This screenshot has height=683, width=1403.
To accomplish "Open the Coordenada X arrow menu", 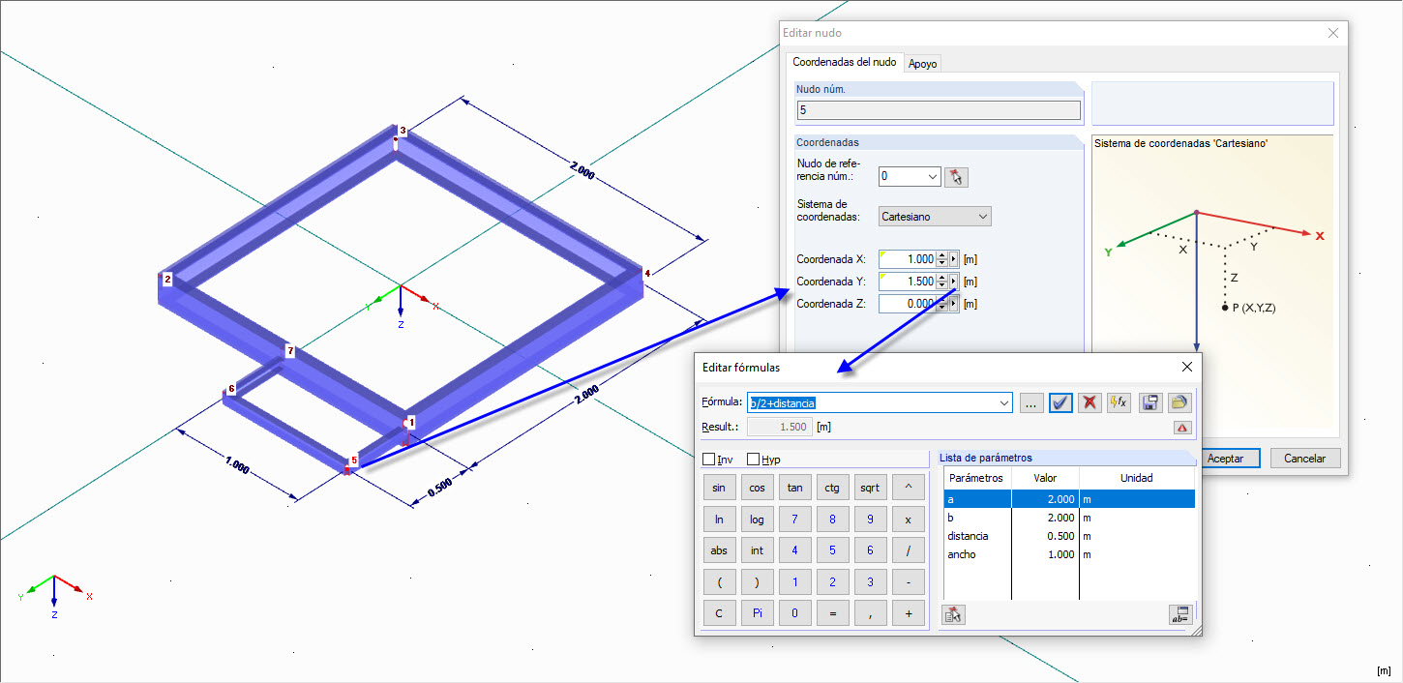I will coord(954,259).
